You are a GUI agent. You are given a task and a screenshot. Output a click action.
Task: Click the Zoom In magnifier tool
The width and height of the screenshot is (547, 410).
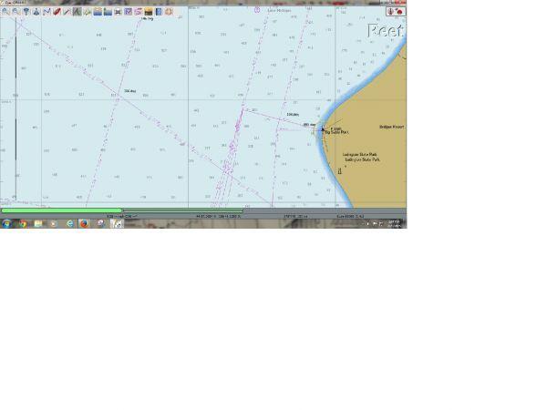pyautogui.click(x=5, y=12)
